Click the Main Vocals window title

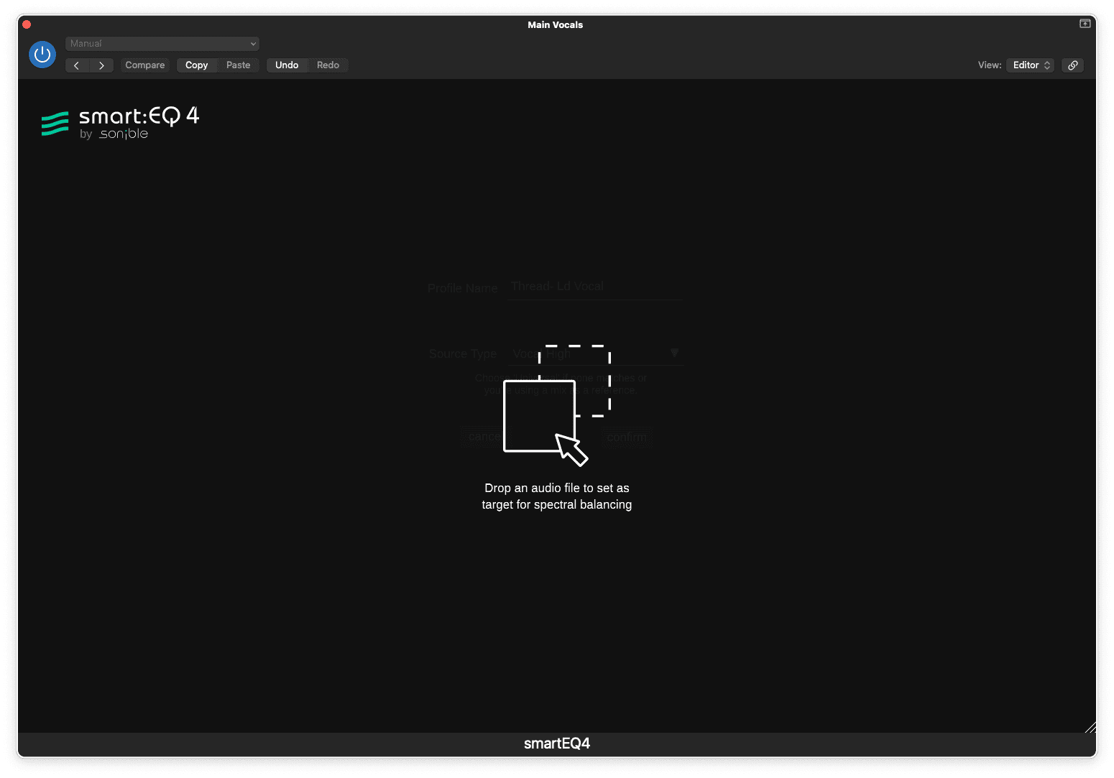click(x=556, y=24)
